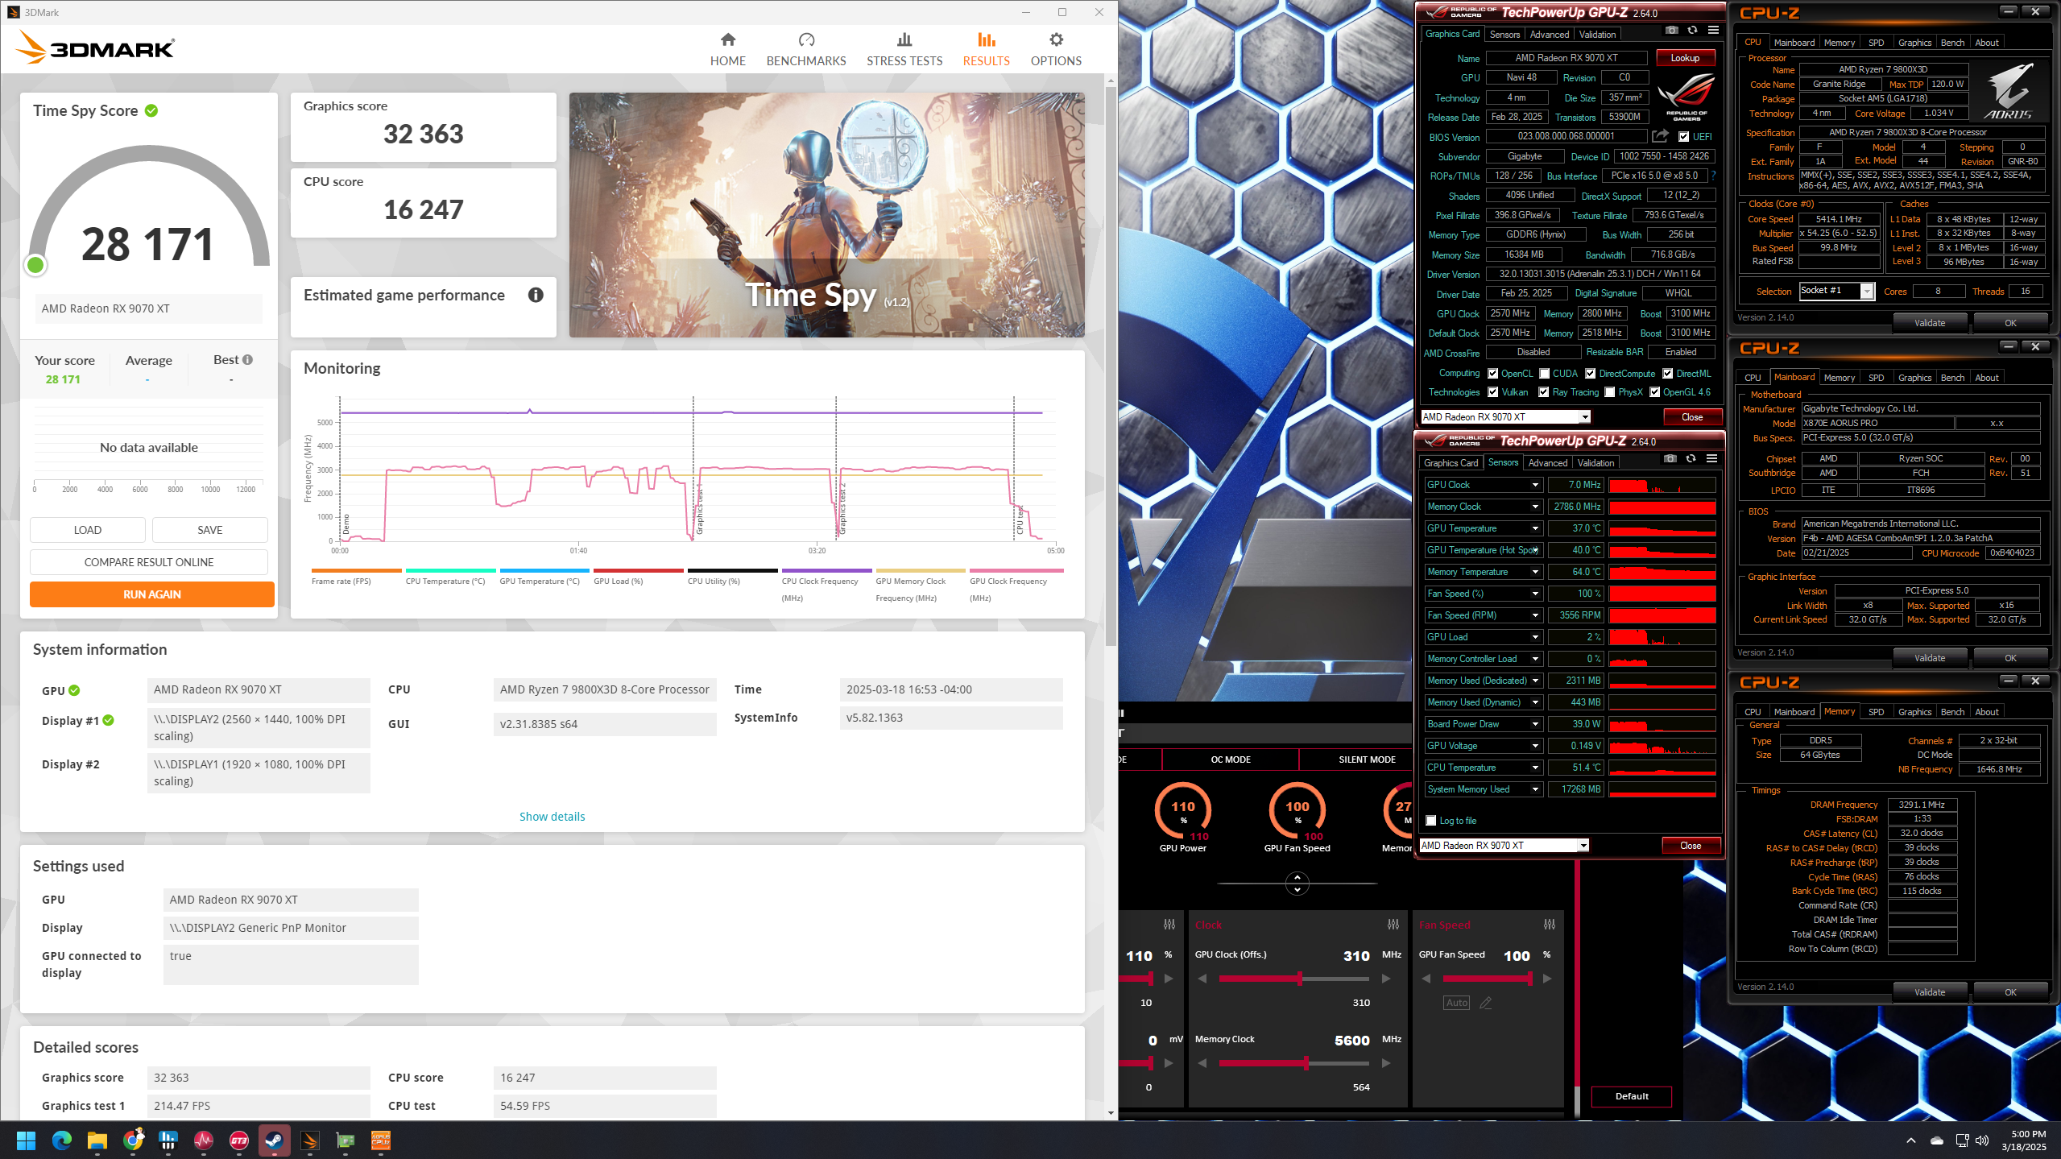
Task: Toggle the Vulkan checkbox in GPU-Z
Action: [1492, 392]
